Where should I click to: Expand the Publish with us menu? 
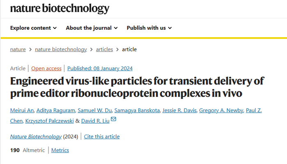(x=149, y=28)
